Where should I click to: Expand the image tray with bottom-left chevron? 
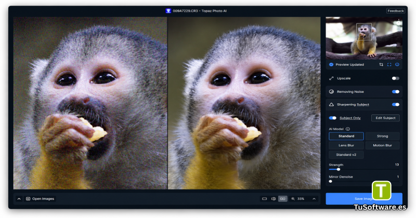click(19, 199)
